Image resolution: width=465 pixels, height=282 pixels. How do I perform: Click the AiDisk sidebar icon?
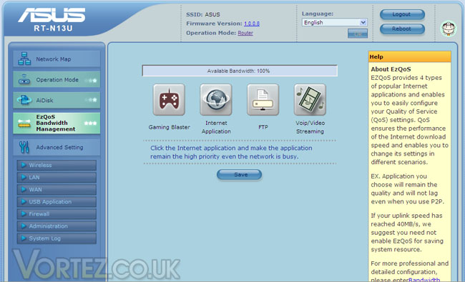24,100
